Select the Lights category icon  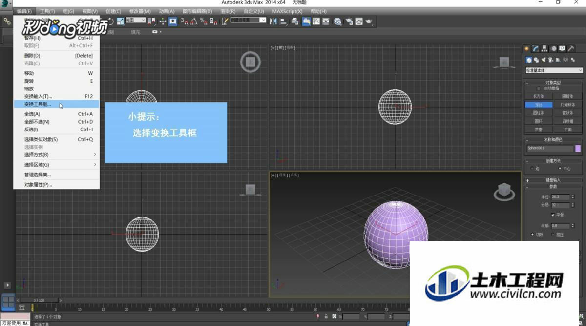click(x=544, y=60)
